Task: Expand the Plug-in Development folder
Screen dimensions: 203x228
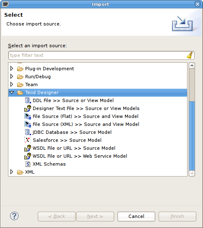Action: pyautogui.click(x=12, y=69)
